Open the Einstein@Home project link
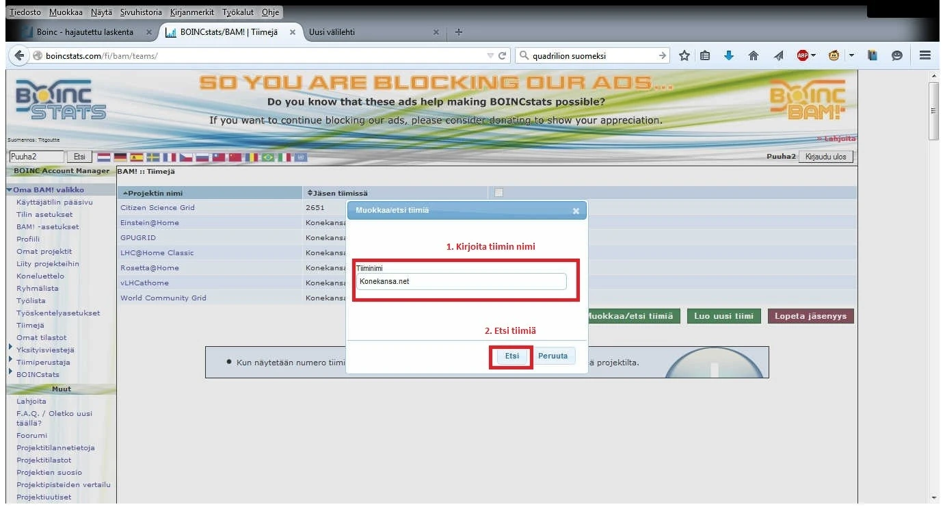The width and height of the screenshot is (945, 509). pyautogui.click(x=150, y=222)
